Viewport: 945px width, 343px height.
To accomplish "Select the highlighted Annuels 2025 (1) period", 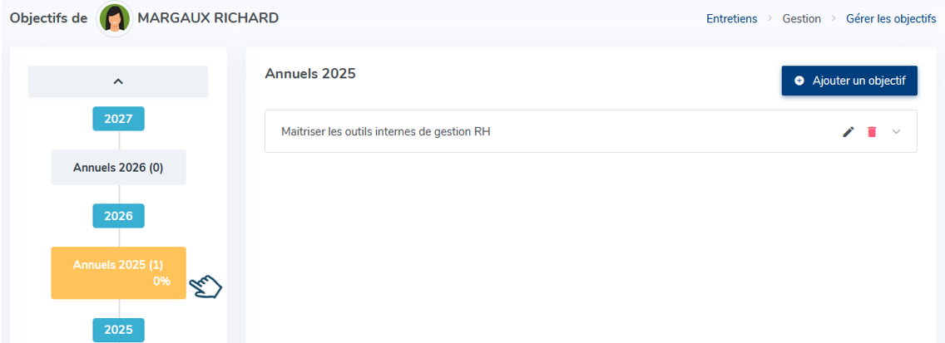I will [118, 272].
